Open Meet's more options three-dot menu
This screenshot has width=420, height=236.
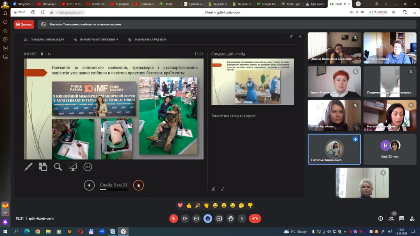[x=242, y=219]
